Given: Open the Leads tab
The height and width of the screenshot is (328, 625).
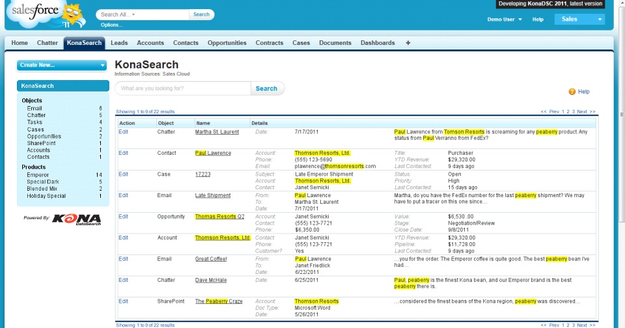Looking at the screenshot, I should click(119, 43).
